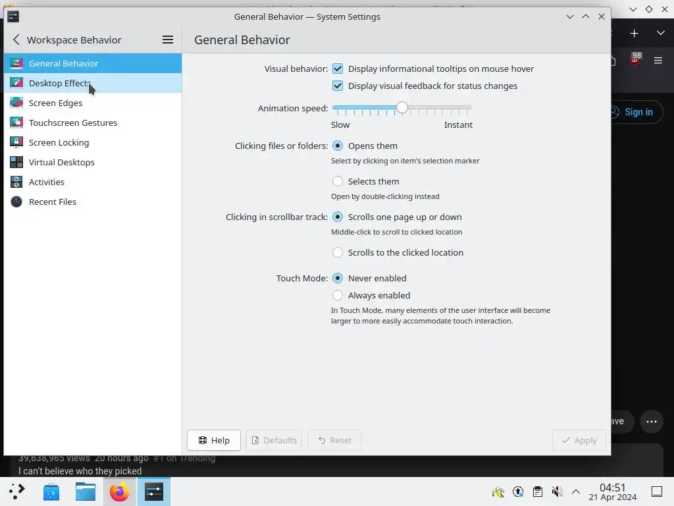
Task: Toggle Display visual feedback checkbox
Action: pos(338,86)
